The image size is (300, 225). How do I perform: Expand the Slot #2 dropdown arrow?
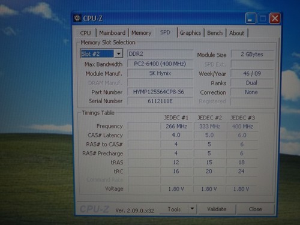118,54
